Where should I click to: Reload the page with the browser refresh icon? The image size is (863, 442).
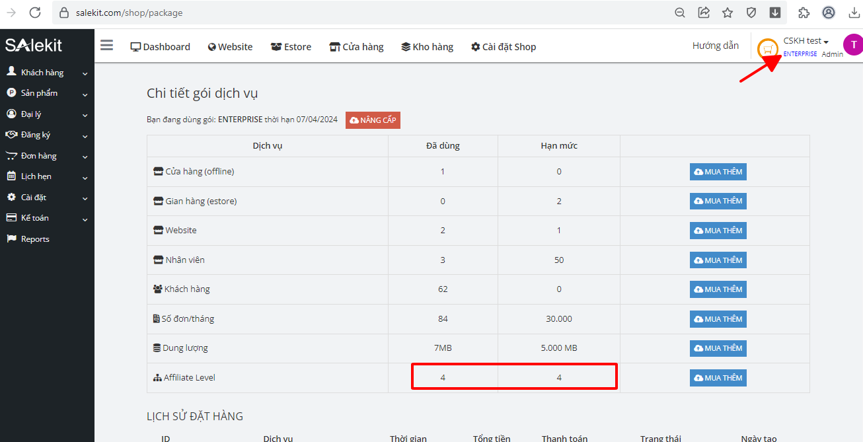[x=35, y=13]
